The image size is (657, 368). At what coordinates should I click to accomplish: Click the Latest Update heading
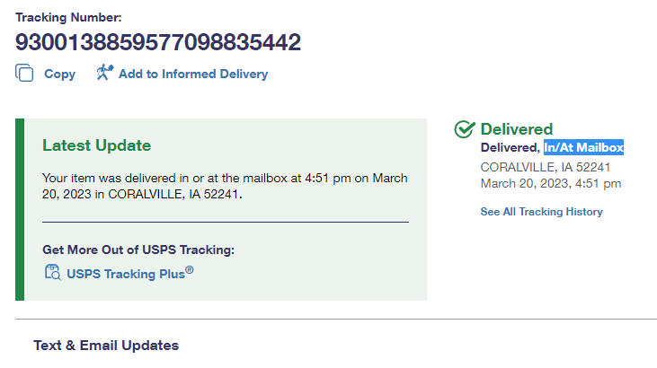point(97,145)
